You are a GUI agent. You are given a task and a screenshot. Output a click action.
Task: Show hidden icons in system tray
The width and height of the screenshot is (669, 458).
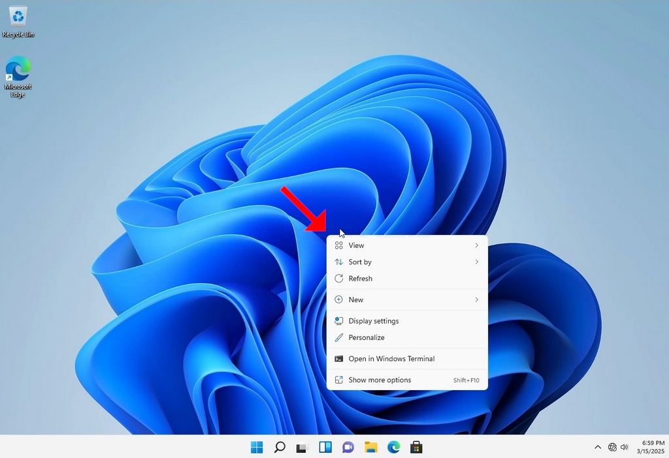point(598,447)
